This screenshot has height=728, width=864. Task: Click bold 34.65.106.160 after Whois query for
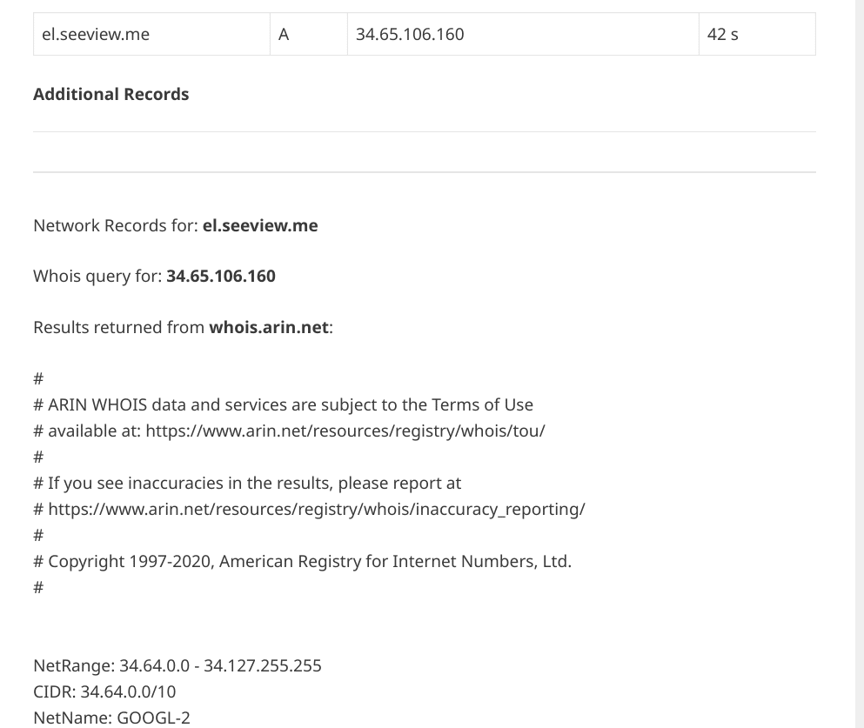click(x=221, y=276)
